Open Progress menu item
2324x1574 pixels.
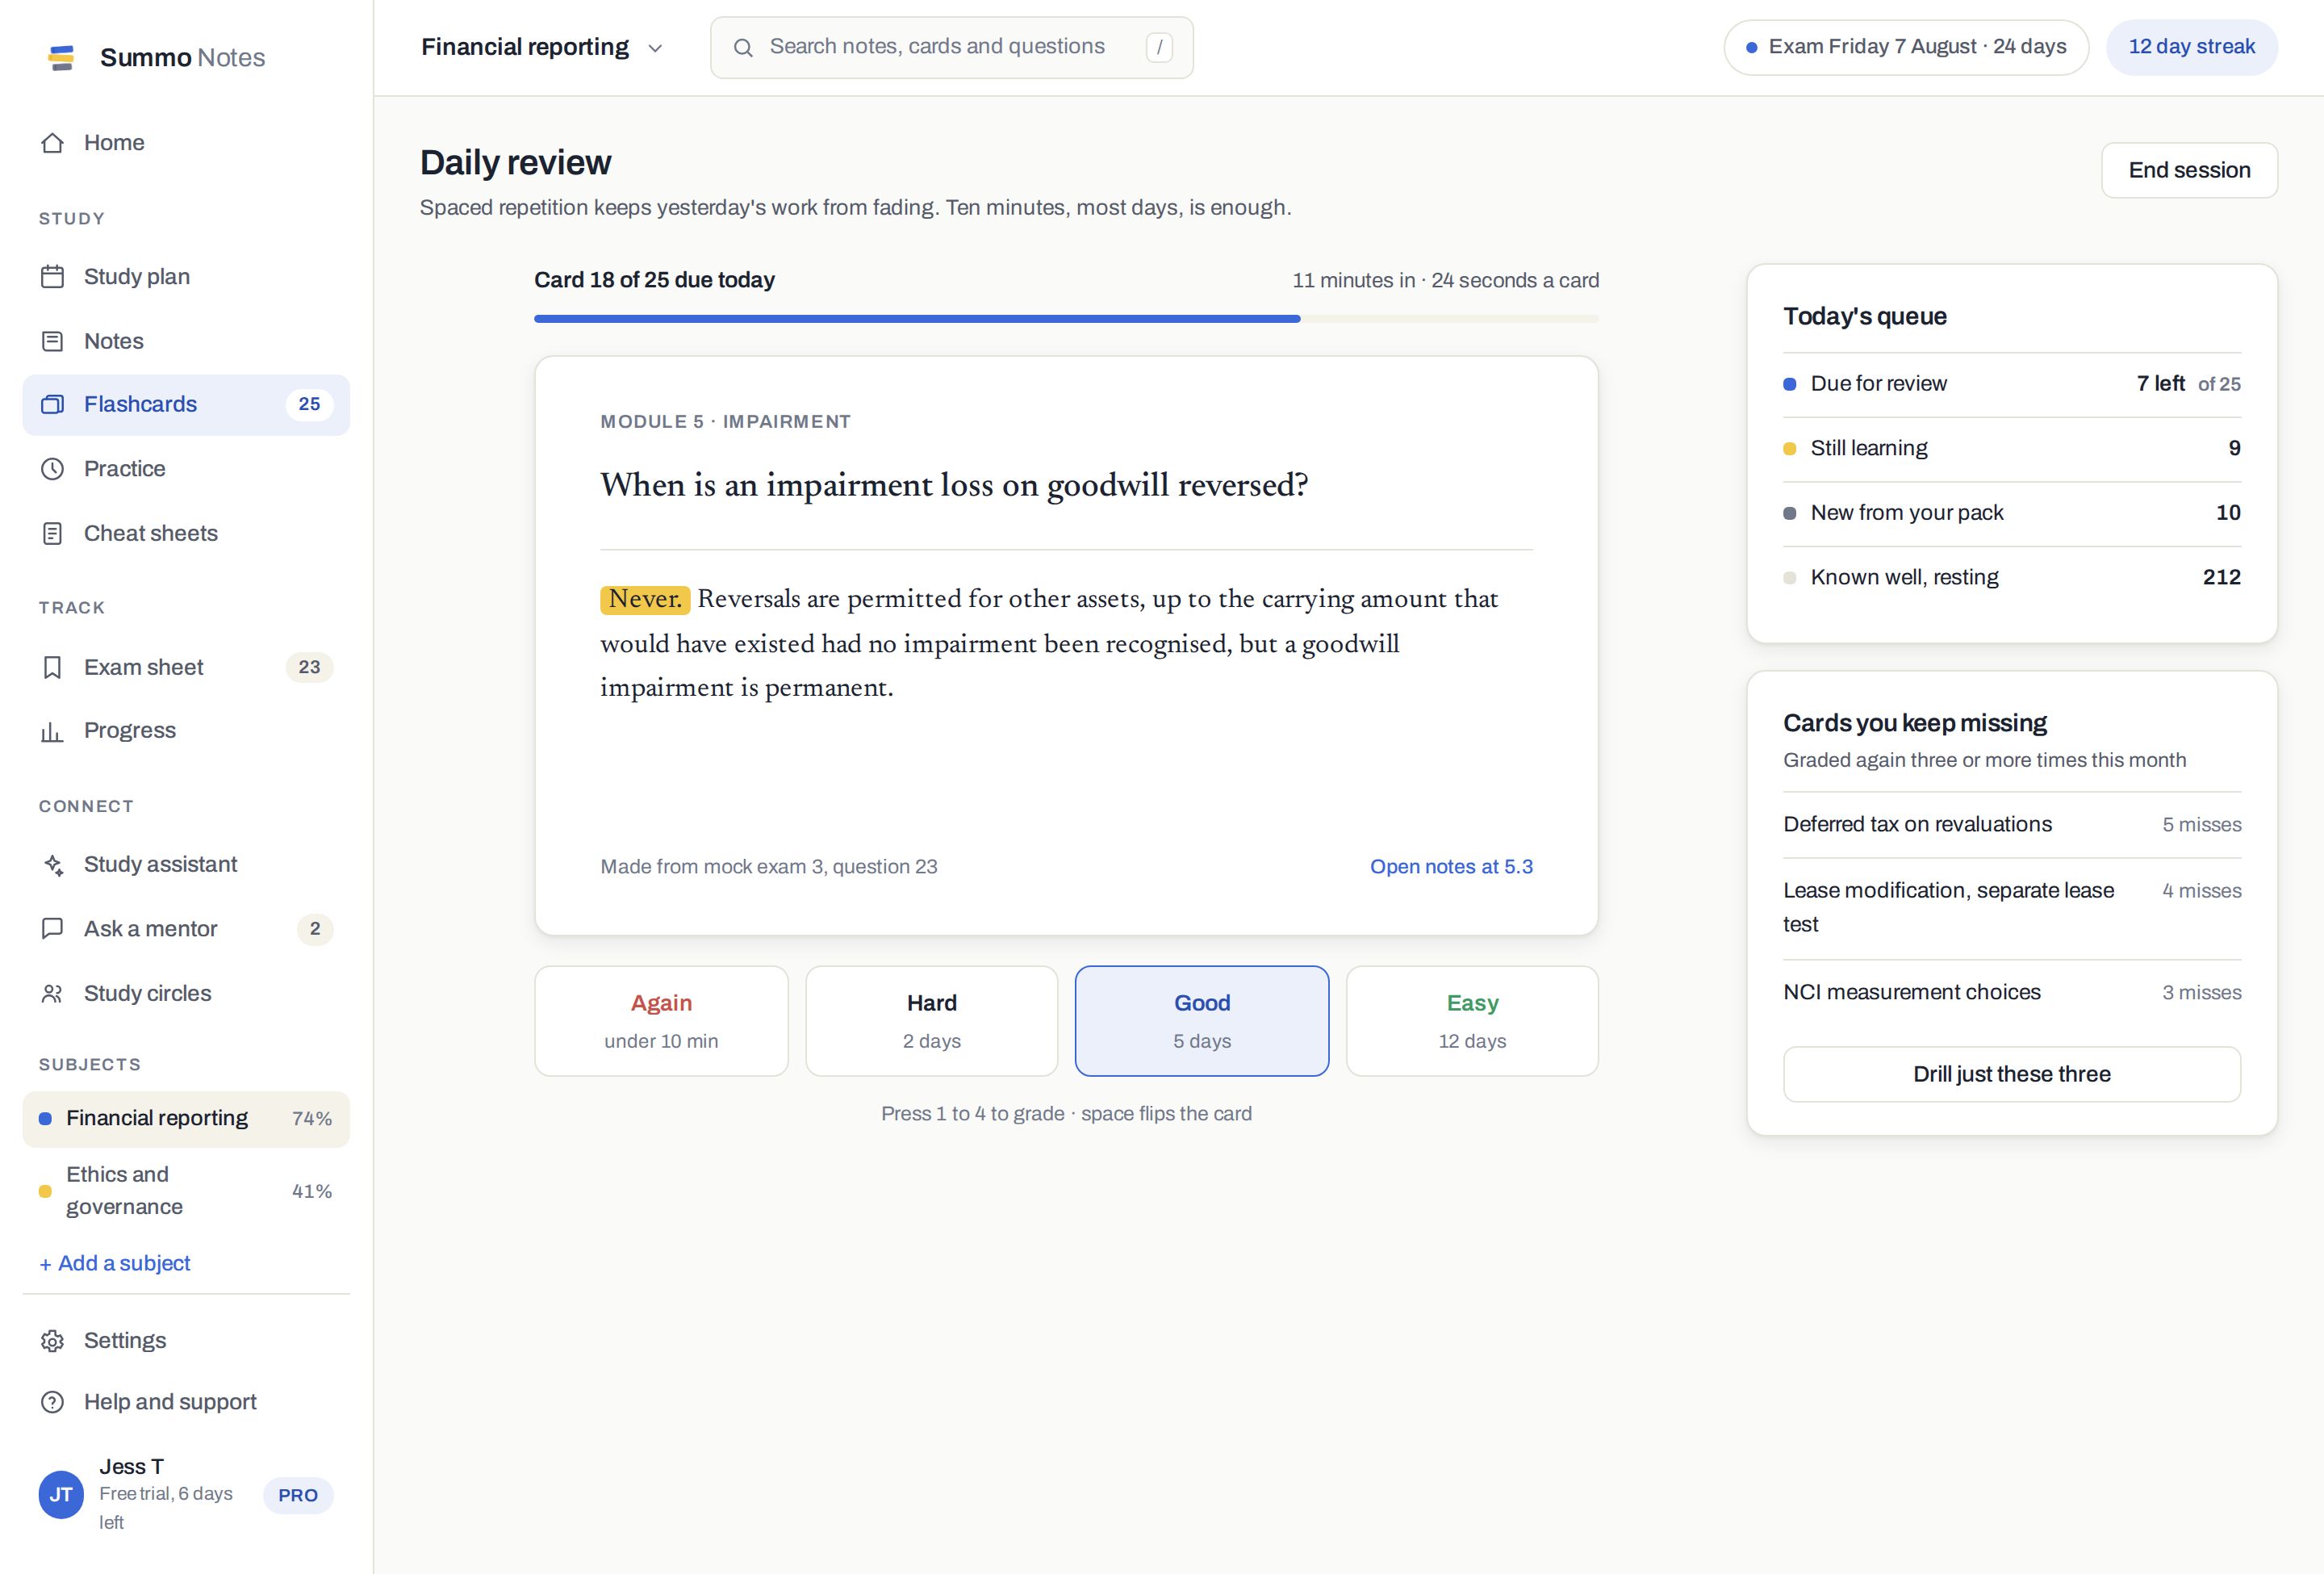(186, 731)
